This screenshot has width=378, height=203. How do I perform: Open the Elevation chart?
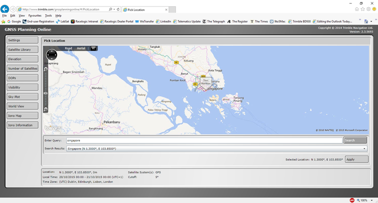click(x=22, y=59)
